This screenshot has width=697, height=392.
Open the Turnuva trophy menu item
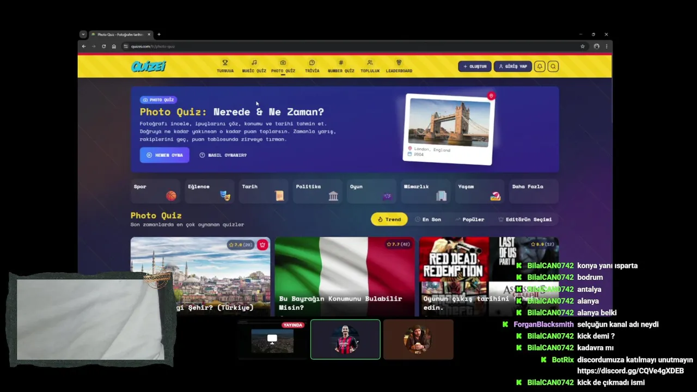point(225,66)
